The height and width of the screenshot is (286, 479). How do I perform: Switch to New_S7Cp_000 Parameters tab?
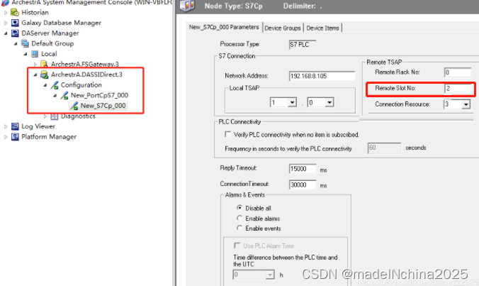coord(224,27)
